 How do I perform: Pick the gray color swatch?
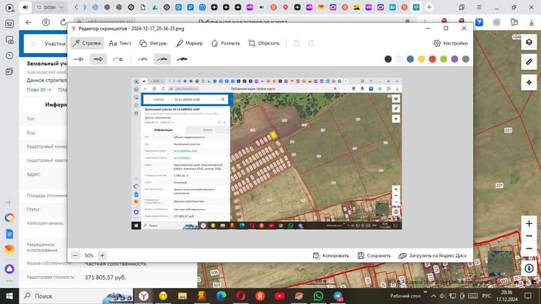(466, 59)
